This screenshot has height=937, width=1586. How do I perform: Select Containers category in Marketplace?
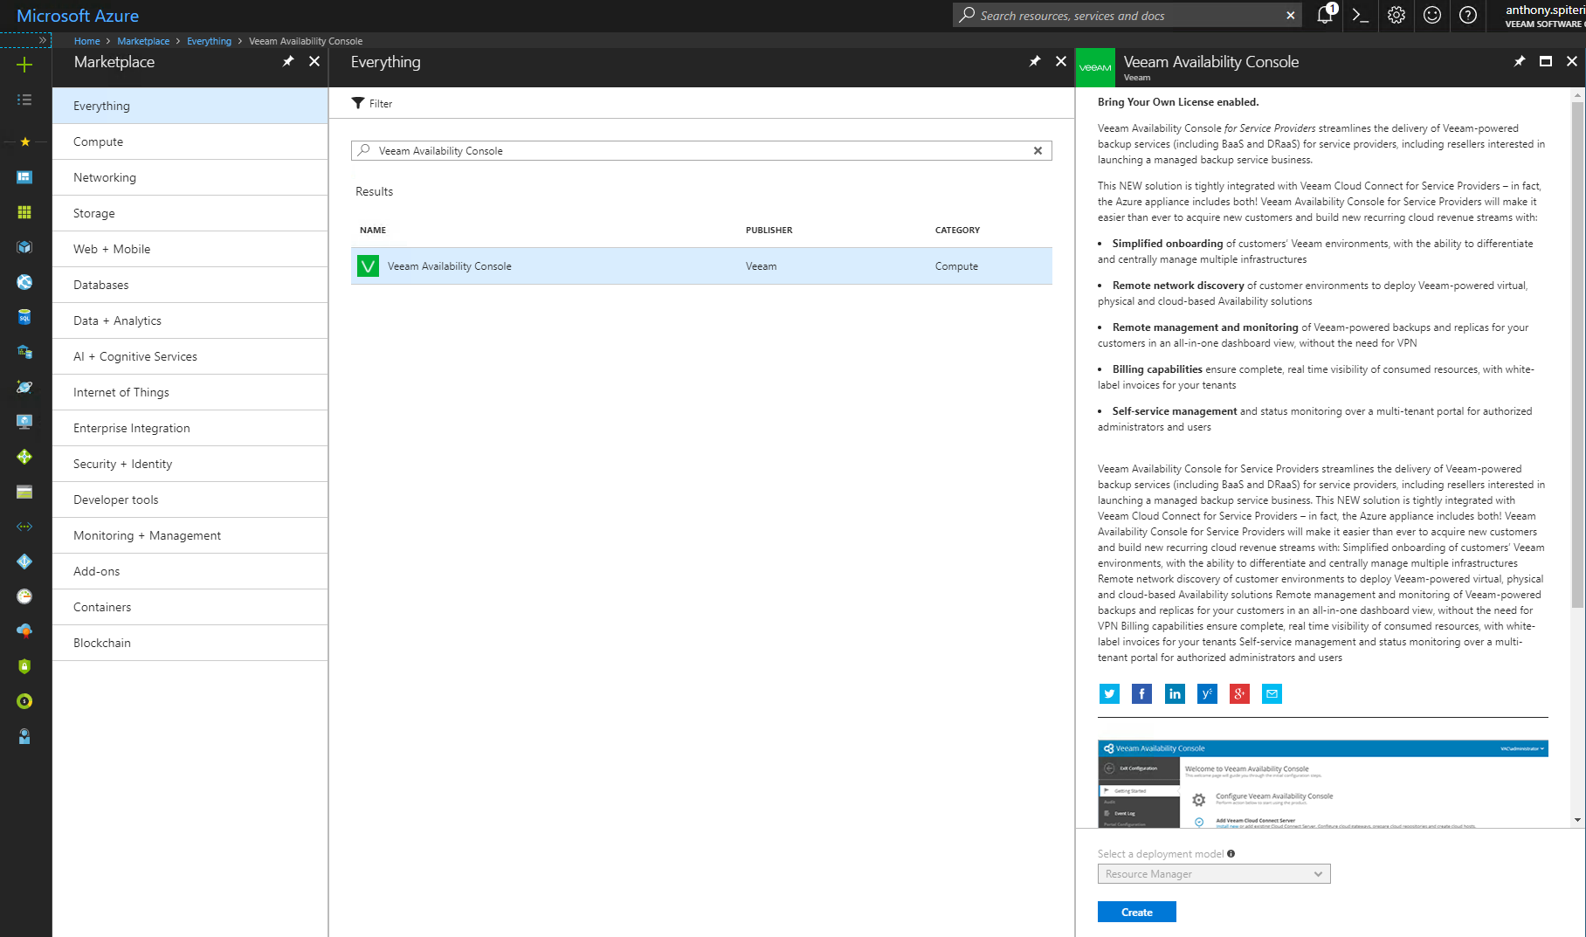coord(190,607)
